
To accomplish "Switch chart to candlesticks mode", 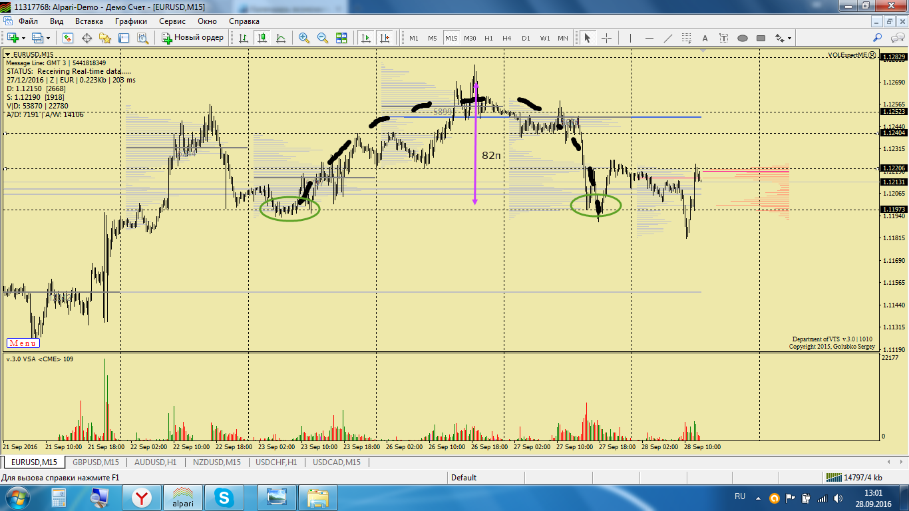I will pos(262,38).
